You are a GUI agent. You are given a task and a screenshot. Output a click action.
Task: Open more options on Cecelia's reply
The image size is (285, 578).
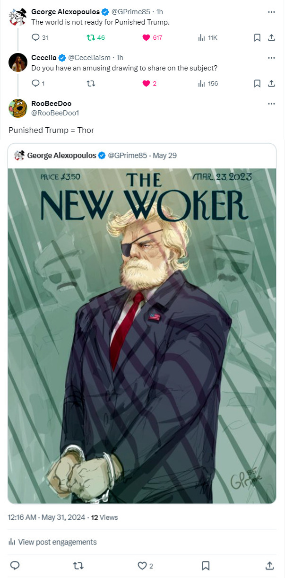click(271, 58)
